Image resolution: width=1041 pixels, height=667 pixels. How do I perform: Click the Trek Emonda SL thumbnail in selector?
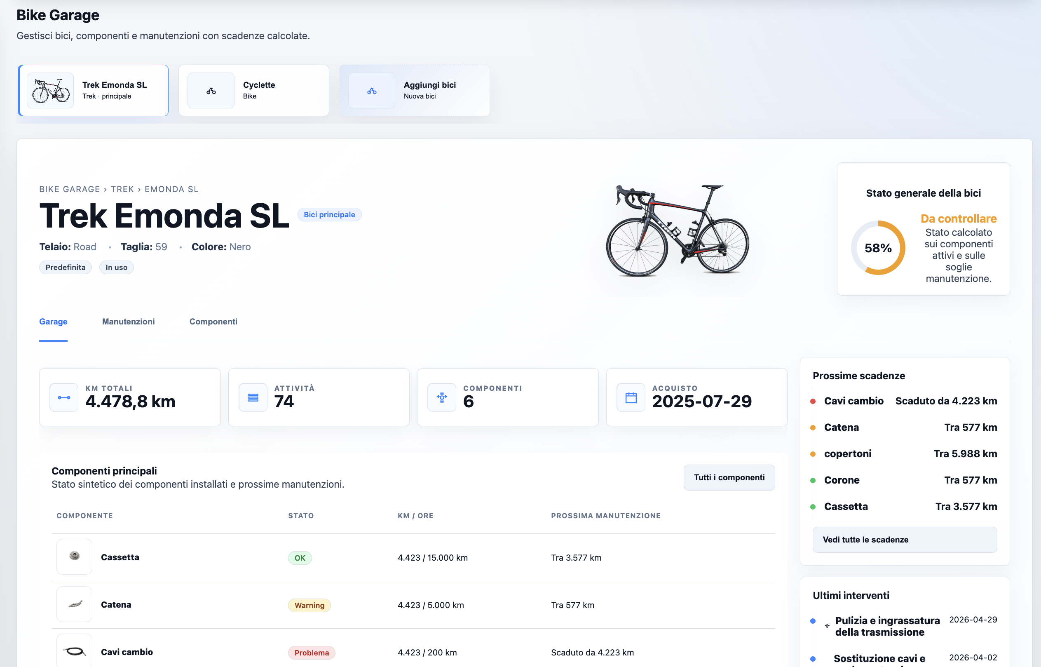51,91
